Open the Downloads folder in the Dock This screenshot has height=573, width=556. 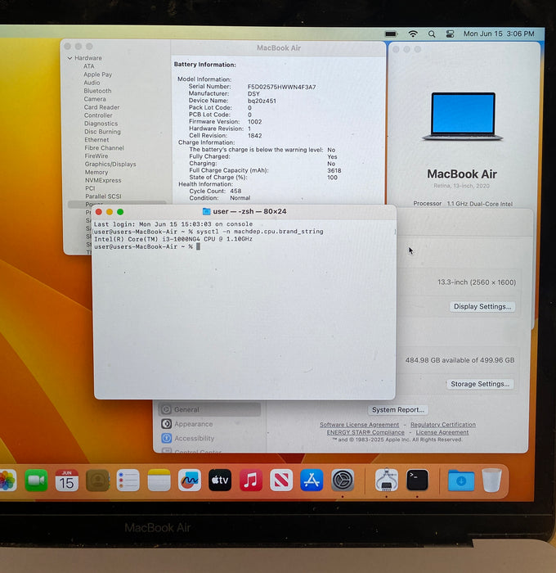coord(461,480)
